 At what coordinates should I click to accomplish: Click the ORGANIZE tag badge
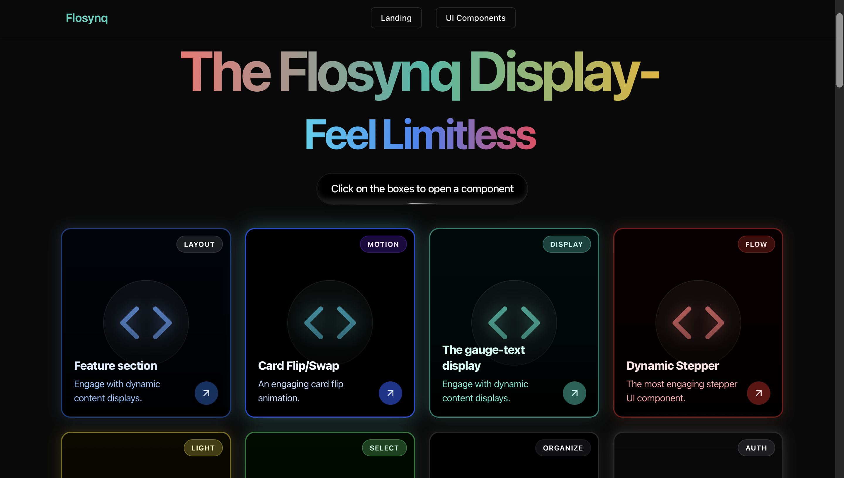(563, 448)
